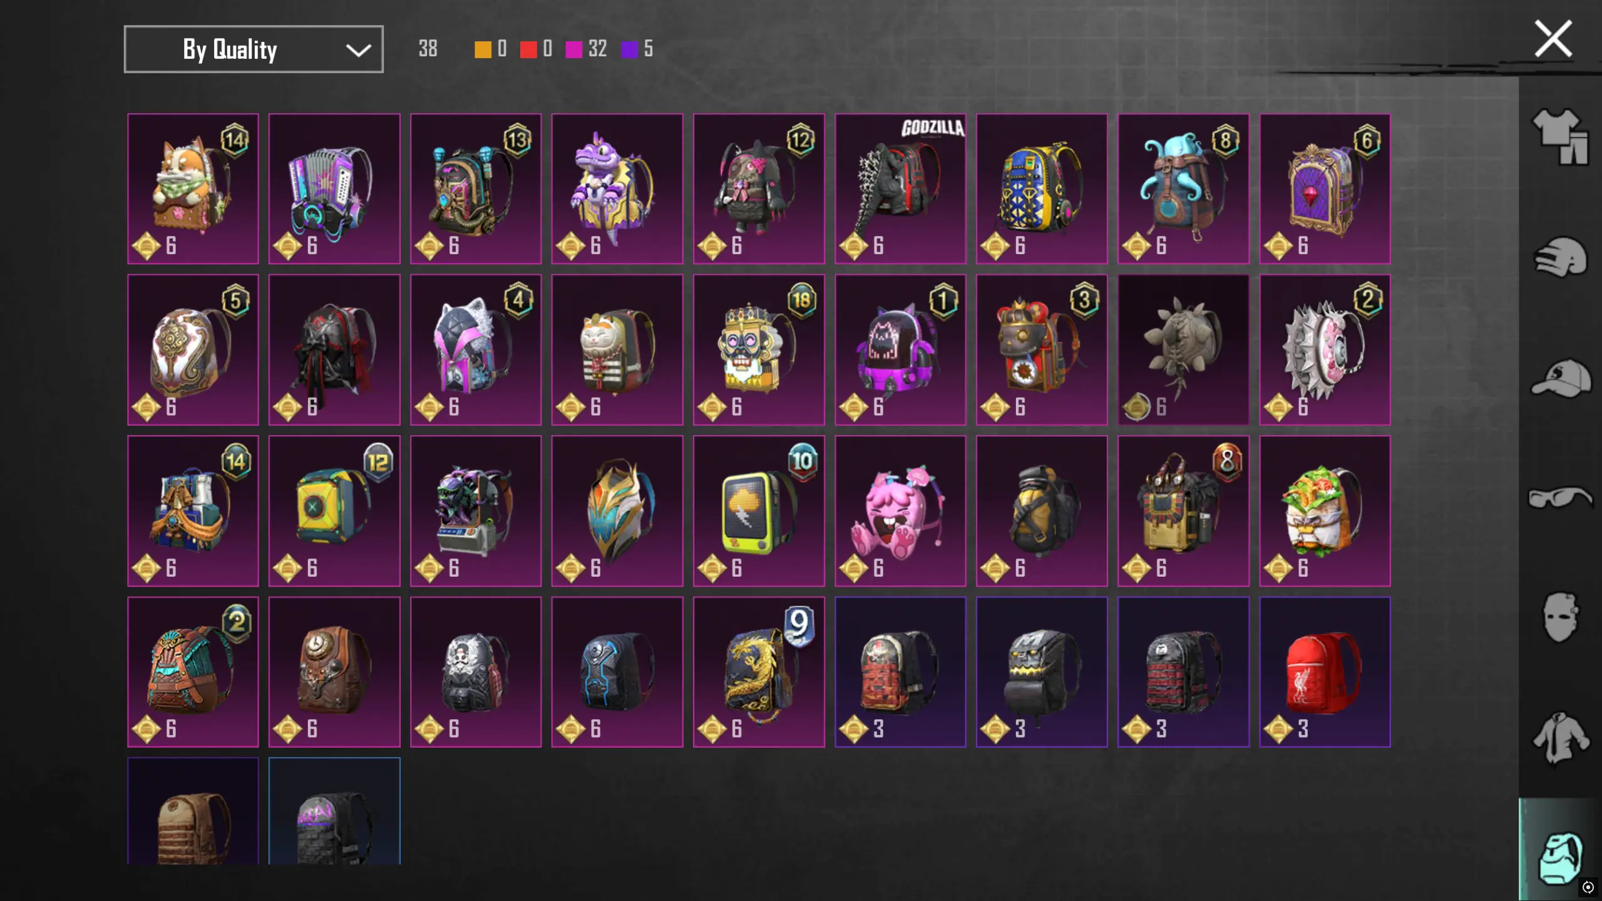Image resolution: width=1602 pixels, height=901 pixels.
Task: Click the purple quality color swatch
Action: 629,49
